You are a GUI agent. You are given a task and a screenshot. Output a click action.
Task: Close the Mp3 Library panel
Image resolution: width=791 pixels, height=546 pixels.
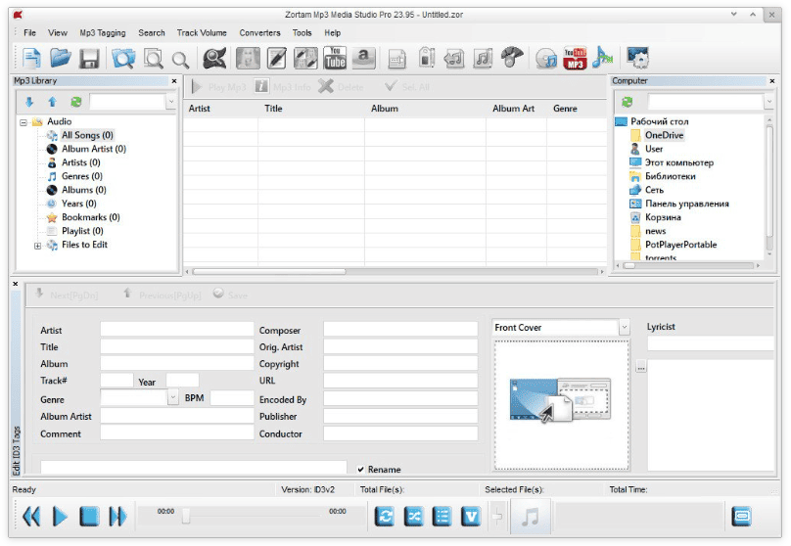(174, 80)
